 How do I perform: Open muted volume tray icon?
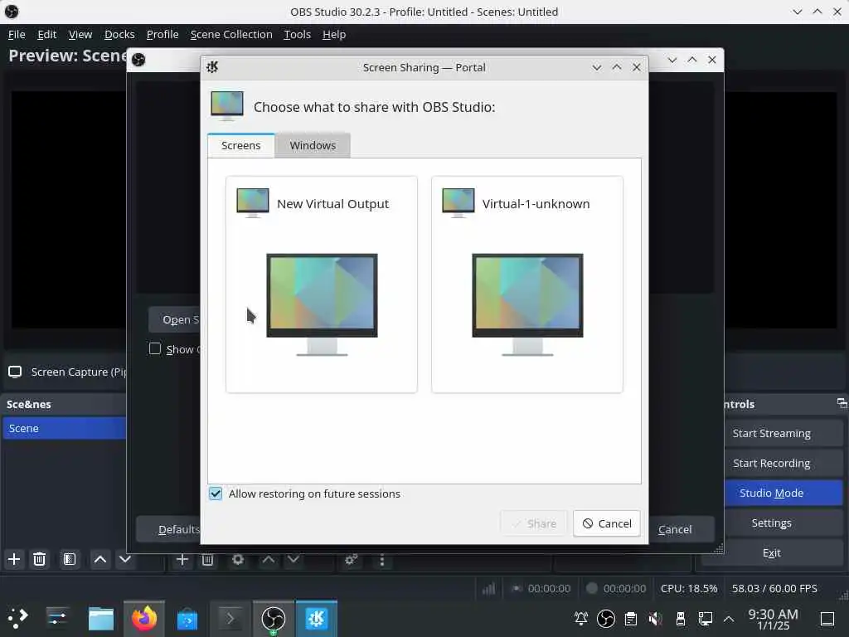(x=656, y=618)
